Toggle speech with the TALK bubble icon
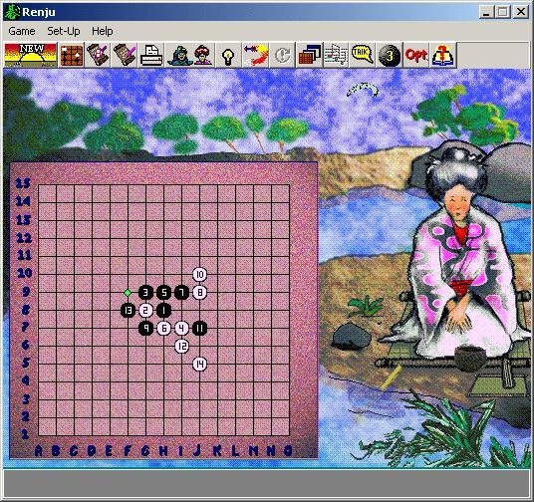 pos(362,55)
